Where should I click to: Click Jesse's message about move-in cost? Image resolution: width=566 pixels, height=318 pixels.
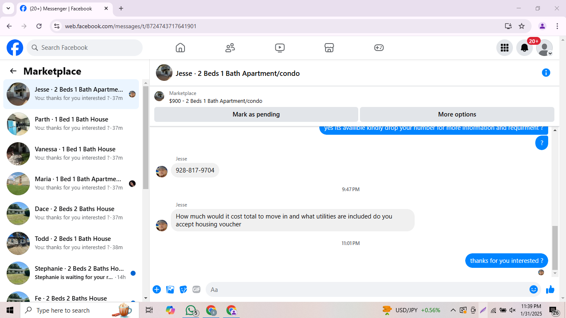point(293,220)
